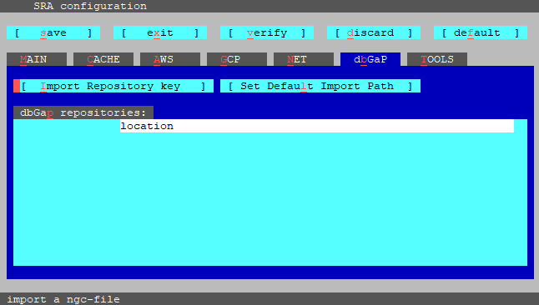Image resolution: width=539 pixels, height=305 pixels.
Task: Click the dbGaP tab
Action: click(x=370, y=59)
